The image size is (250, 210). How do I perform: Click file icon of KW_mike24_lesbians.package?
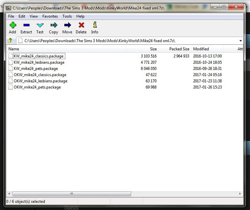11,62
